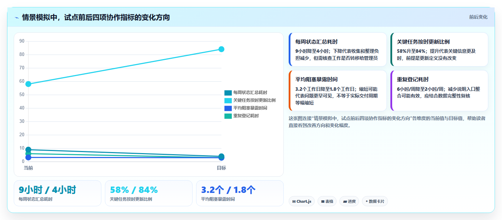This screenshot has width=502, height=220.
Task: Click the y-axis value 20
Action: coord(22,135)
